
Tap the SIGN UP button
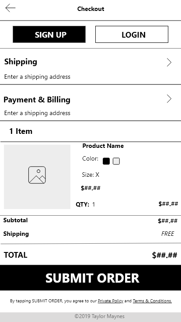point(49,34)
